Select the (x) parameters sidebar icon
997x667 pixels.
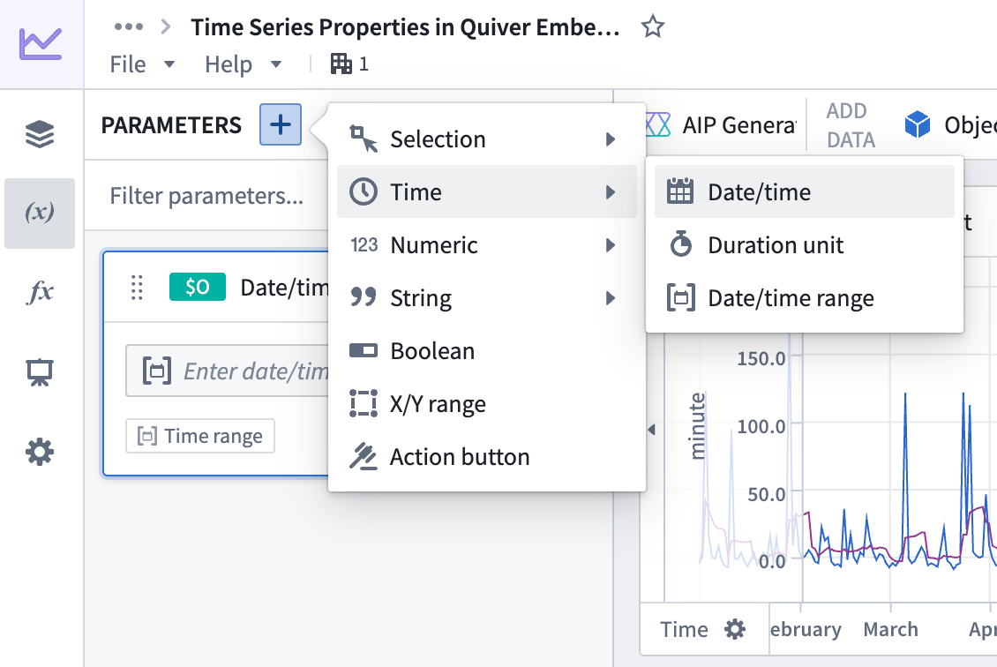pos(40,213)
